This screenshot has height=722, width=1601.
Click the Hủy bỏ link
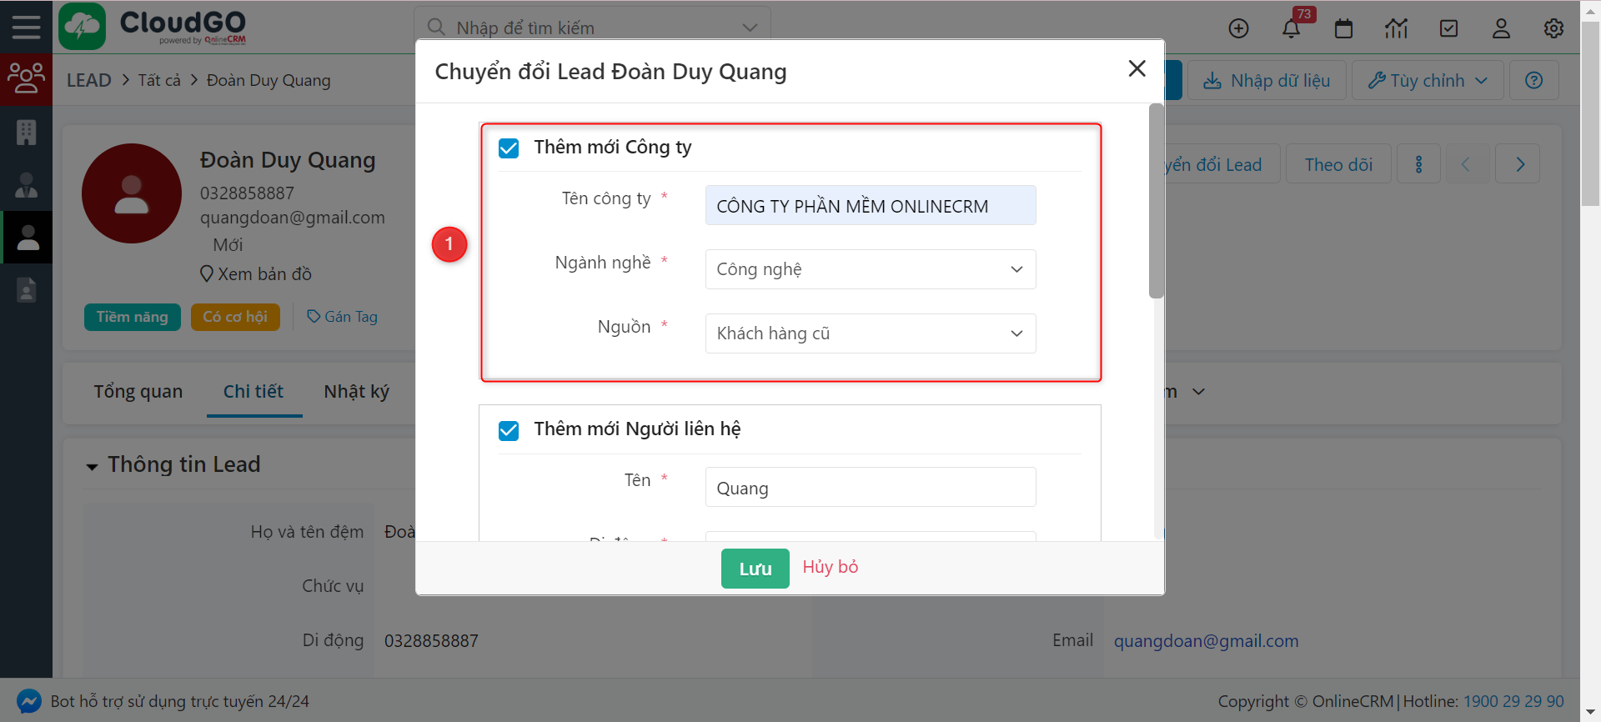pyautogui.click(x=830, y=567)
